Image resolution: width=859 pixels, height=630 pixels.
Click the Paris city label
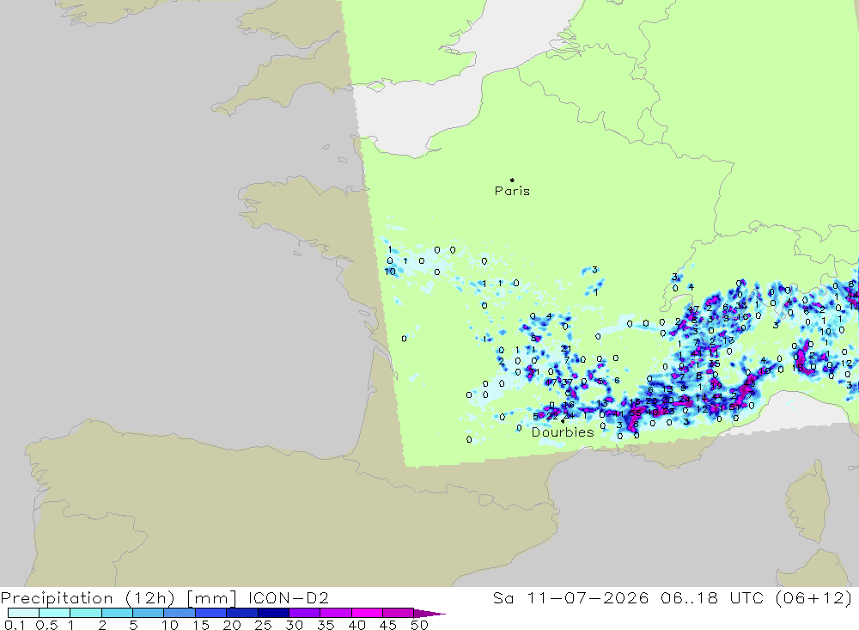[512, 191]
